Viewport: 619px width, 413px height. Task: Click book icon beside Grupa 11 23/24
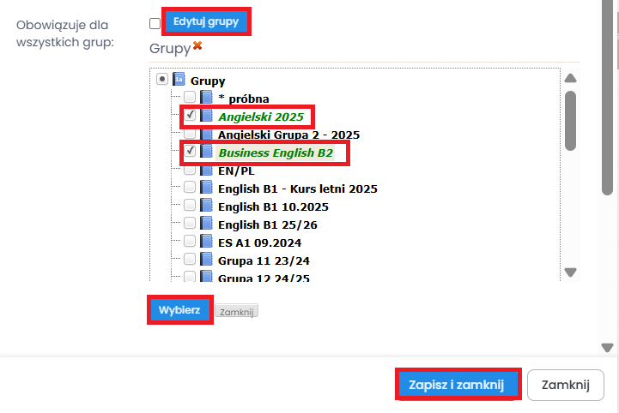(x=206, y=260)
